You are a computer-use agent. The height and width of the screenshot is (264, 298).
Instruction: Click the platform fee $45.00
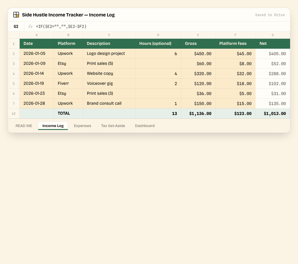point(235,54)
